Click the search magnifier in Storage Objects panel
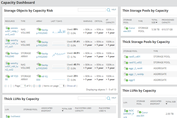Image resolution: width=177 pixels, height=118 pixels. [109, 10]
